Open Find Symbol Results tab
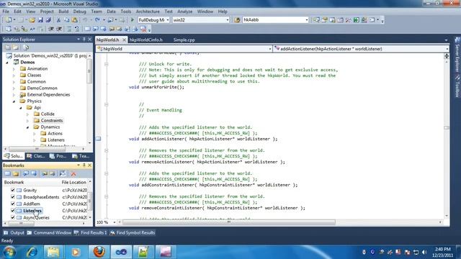 [x=133, y=232]
